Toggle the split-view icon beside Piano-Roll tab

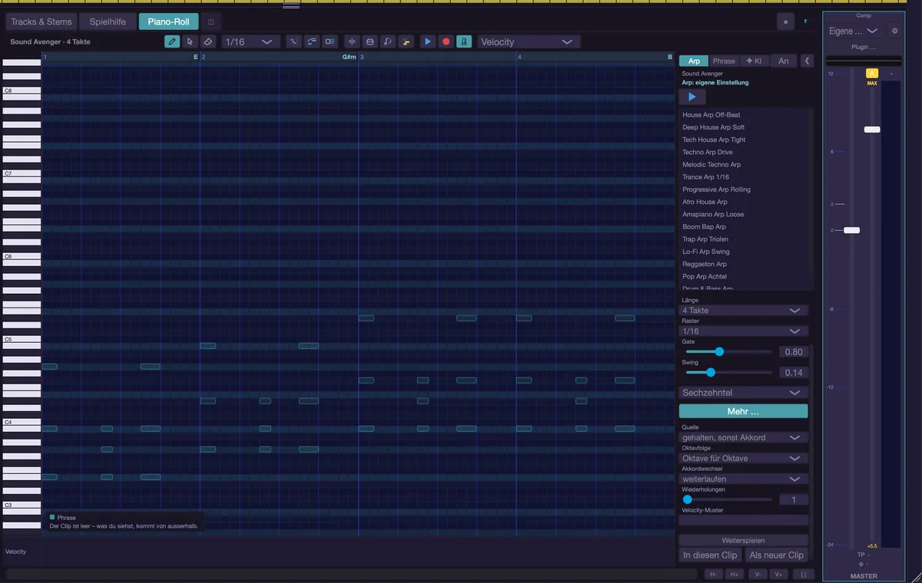[x=211, y=21]
